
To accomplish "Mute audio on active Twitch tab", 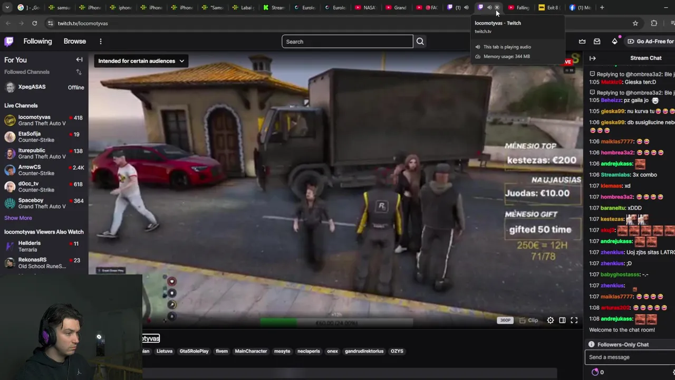I will pyautogui.click(x=489, y=7).
